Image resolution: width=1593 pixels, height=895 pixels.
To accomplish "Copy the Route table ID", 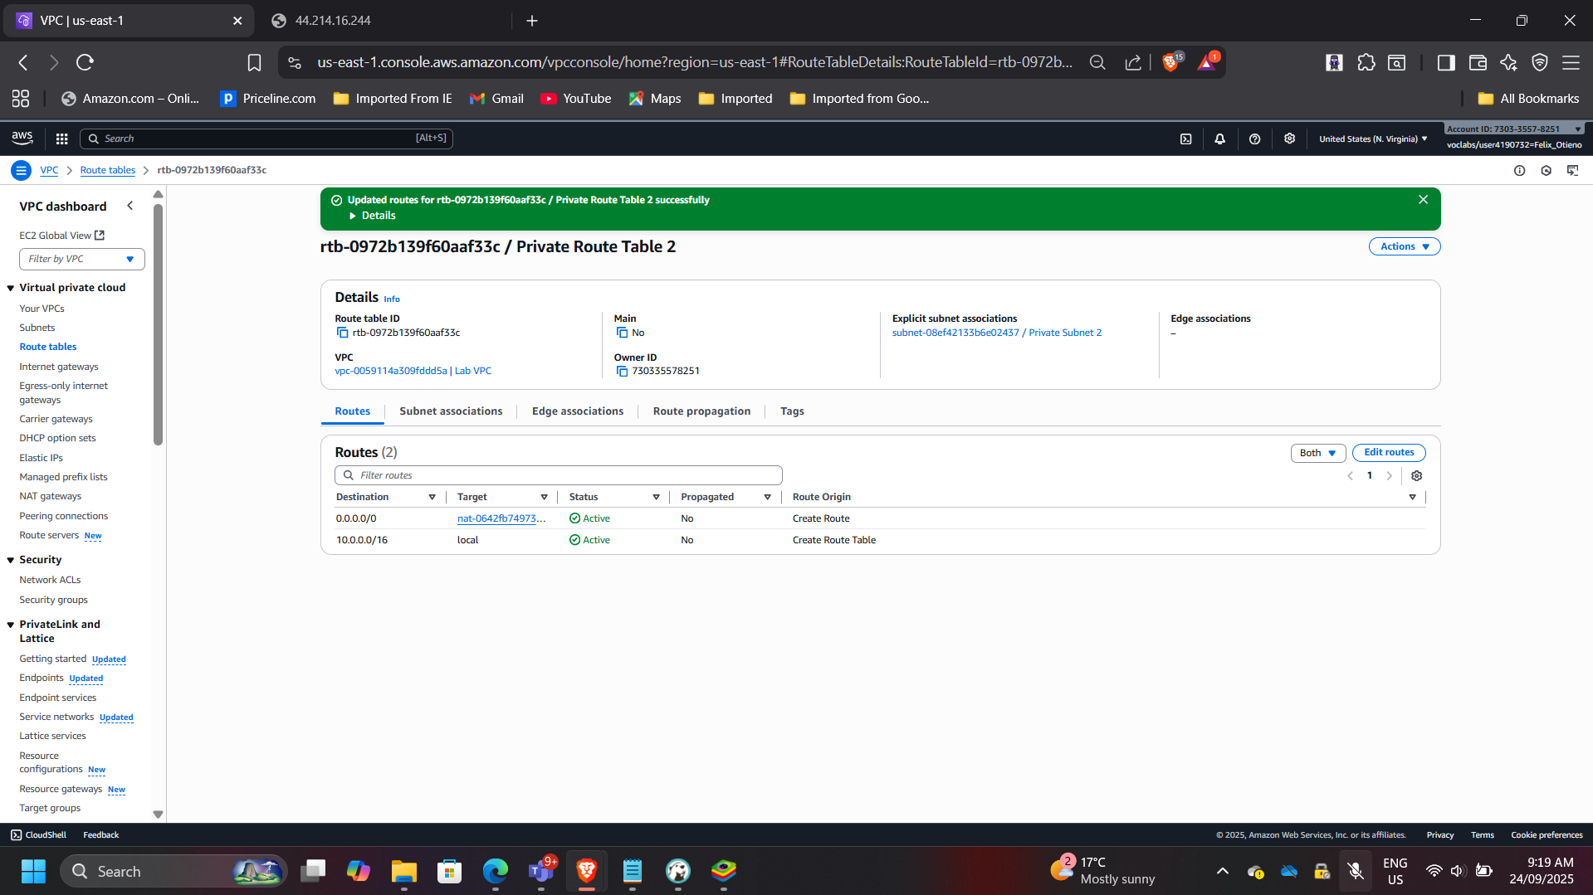I will (x=342, y=333).
